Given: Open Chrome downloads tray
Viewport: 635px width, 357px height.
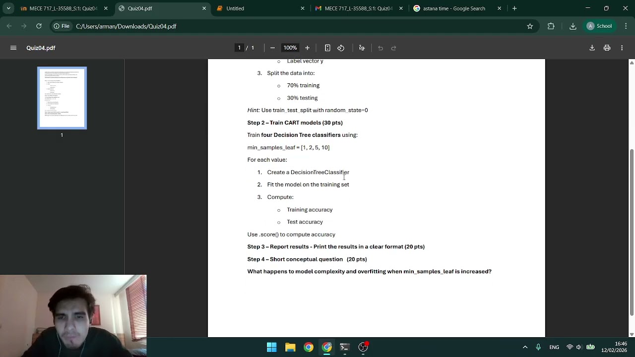Looking at the screenshot, I should click(573, 26).
